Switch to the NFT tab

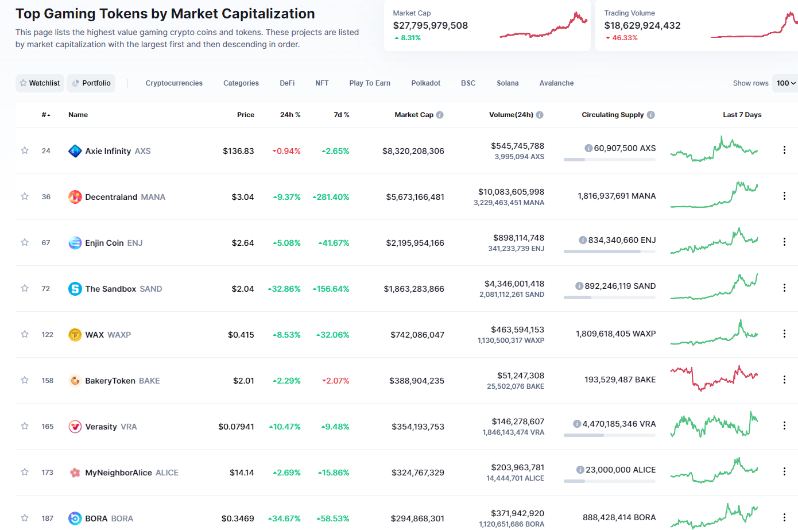click(x=322, y=83)
